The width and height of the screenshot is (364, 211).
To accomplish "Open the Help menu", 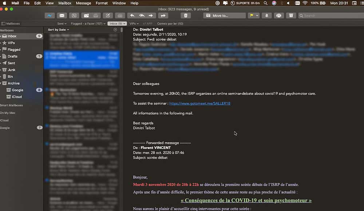I will click(x=134, y=3).
